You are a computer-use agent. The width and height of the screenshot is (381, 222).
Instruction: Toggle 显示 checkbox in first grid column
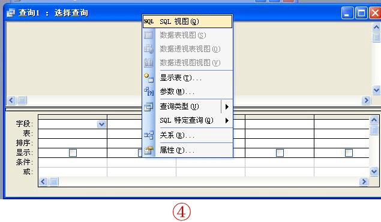(x=73, y=153)
